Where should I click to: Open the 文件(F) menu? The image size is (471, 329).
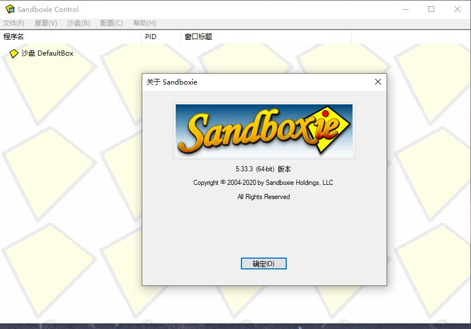(14, 23)
